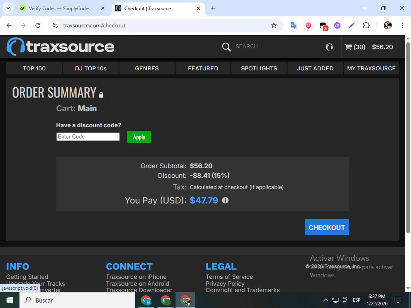Go forward with the forward arrow

point(24,25)
